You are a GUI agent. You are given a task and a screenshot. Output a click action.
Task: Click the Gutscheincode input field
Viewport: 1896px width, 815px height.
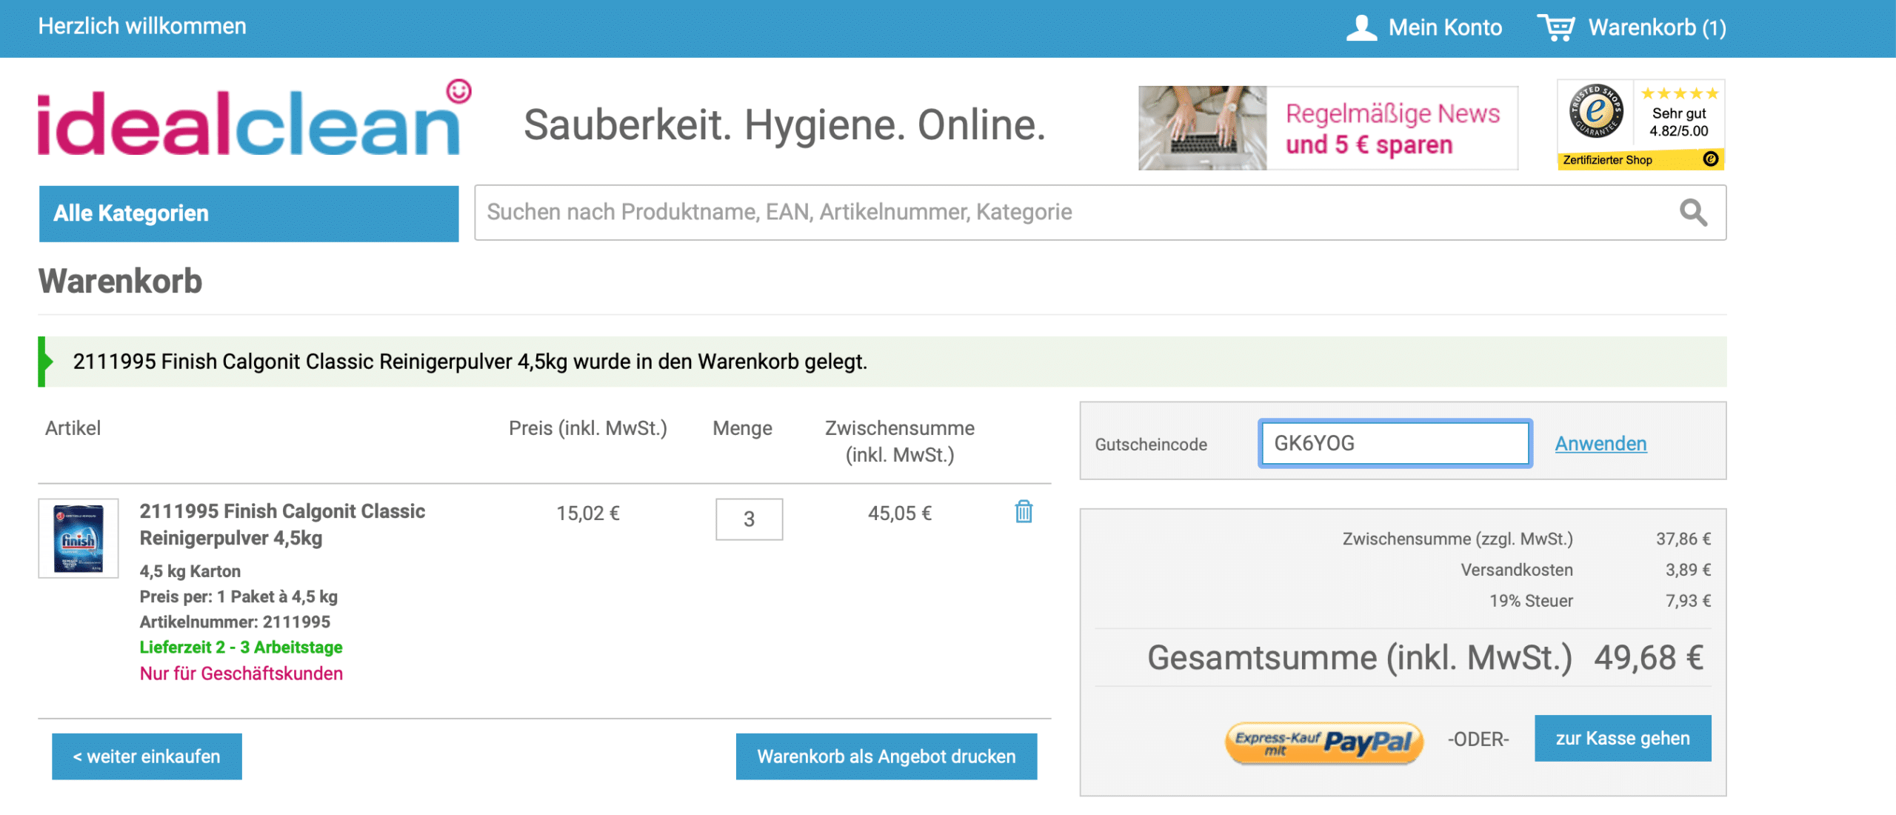[1395, 444]
